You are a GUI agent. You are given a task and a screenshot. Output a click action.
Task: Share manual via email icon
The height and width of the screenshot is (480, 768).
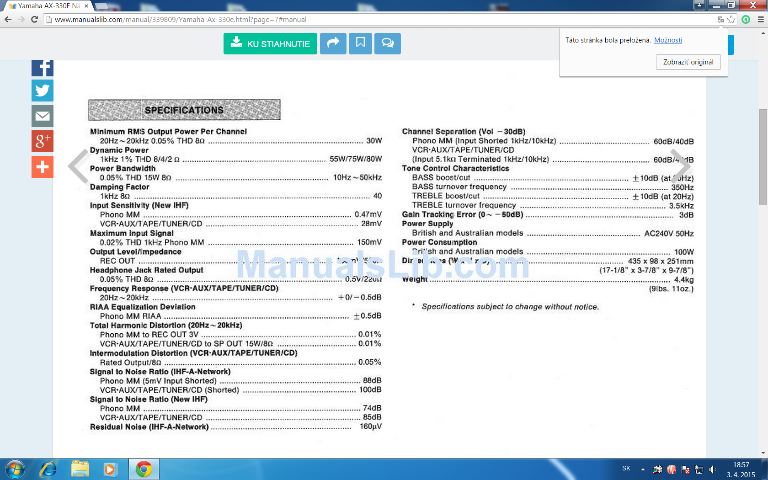[x=43, y=116]
